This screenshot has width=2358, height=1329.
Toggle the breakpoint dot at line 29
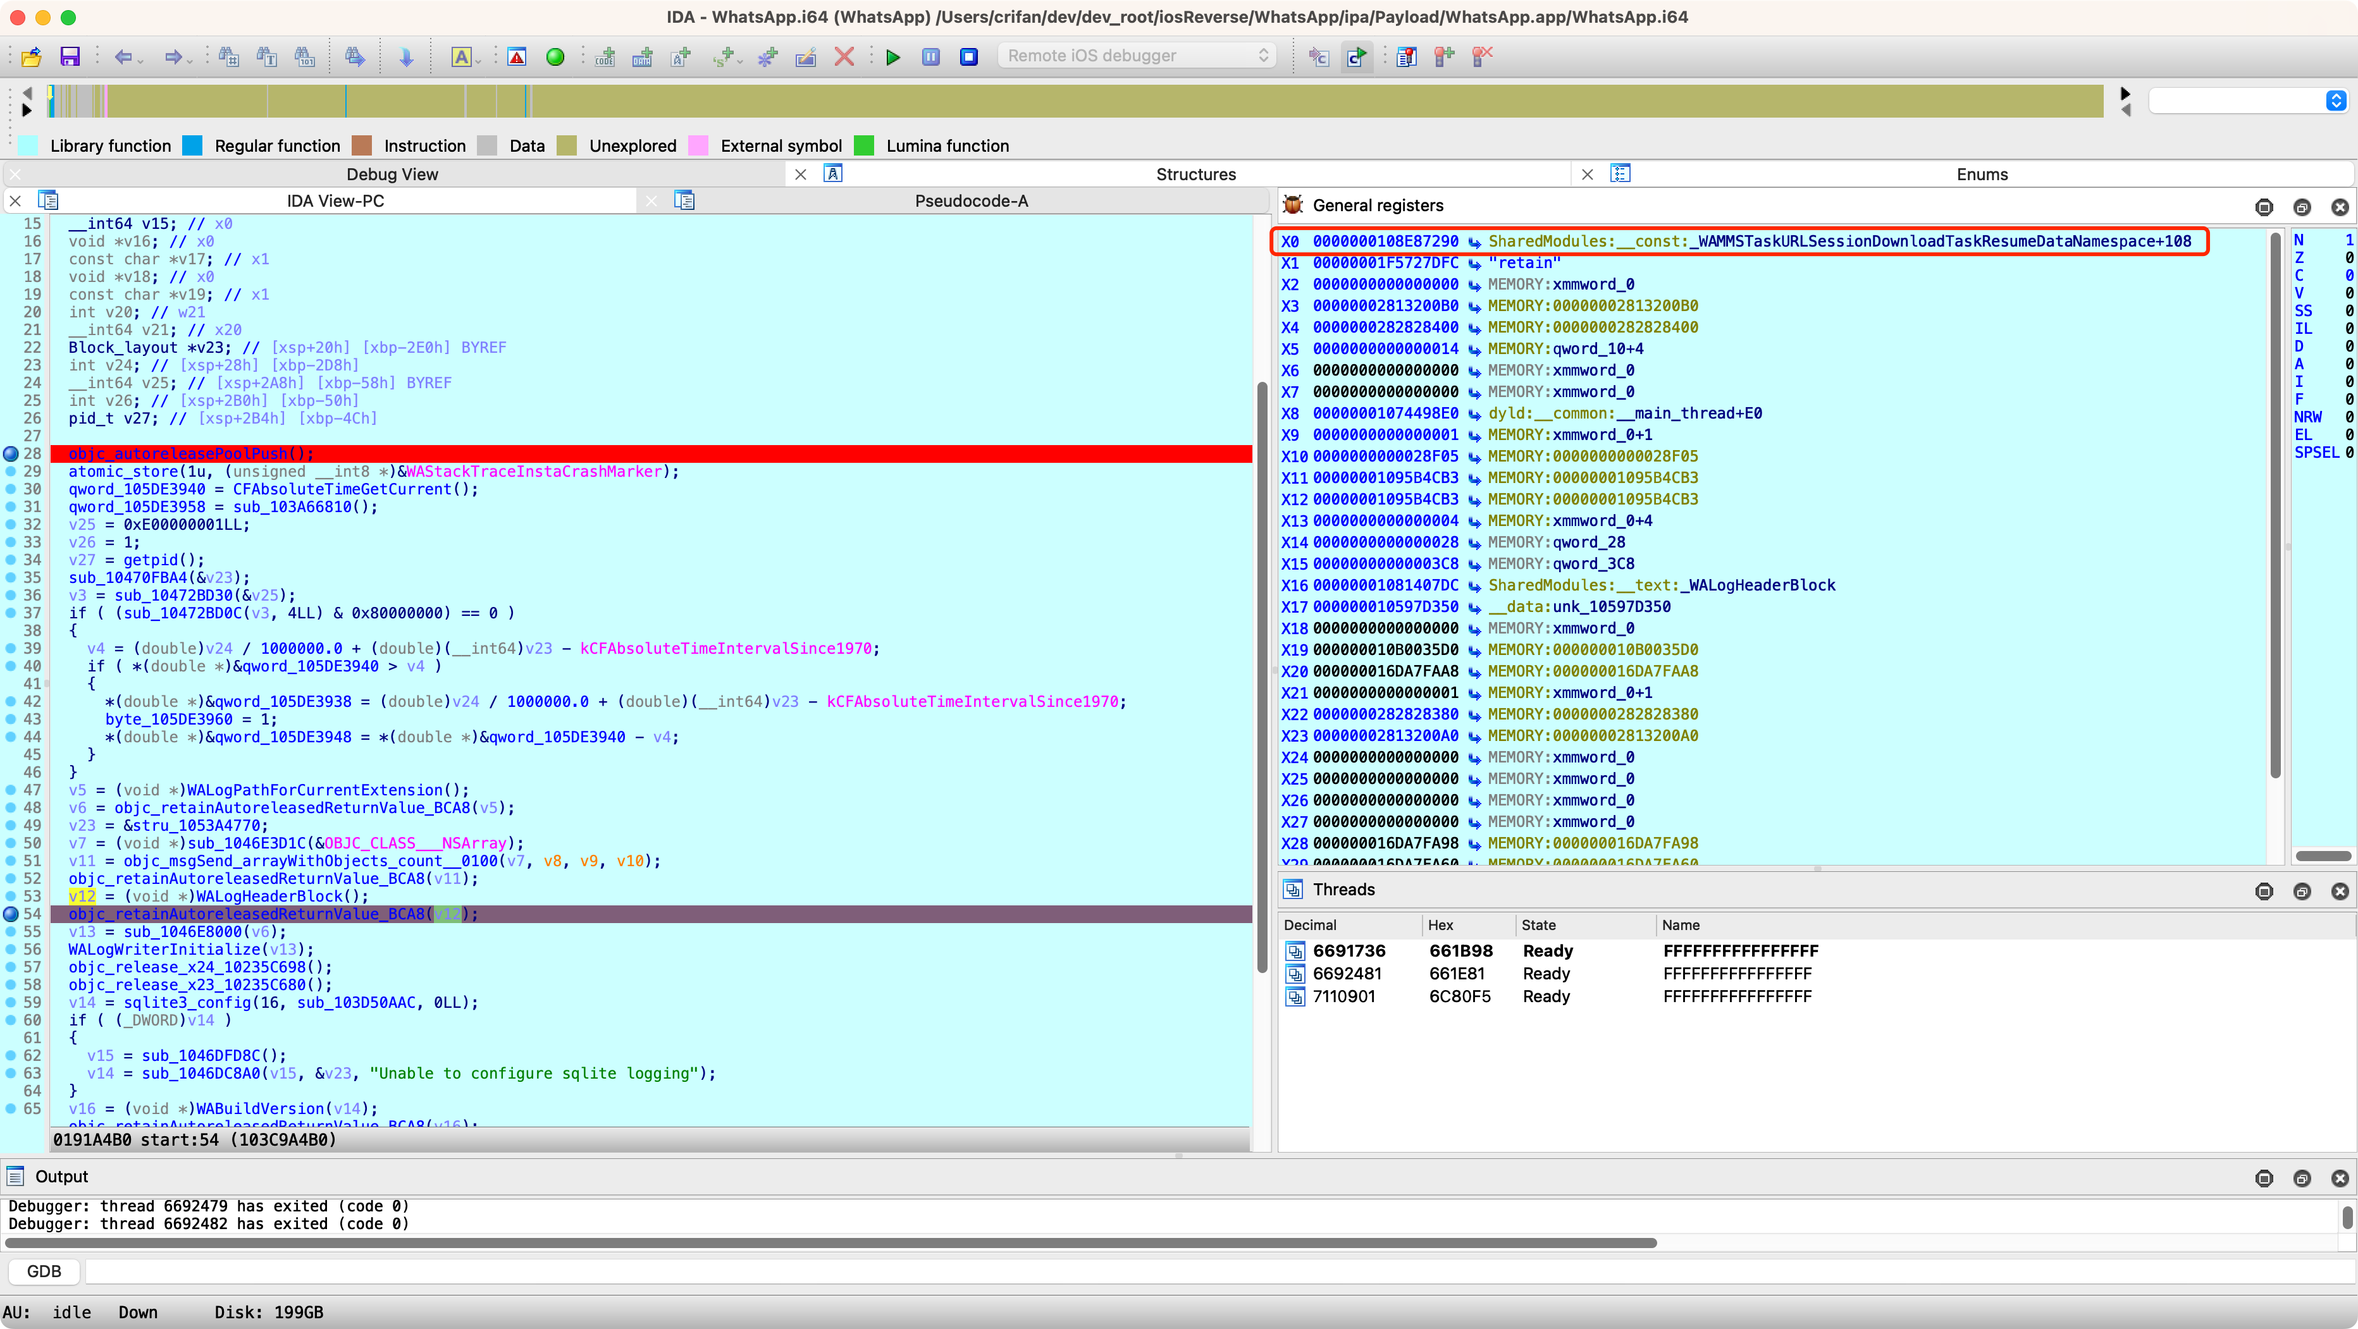(x=11, y=472)
